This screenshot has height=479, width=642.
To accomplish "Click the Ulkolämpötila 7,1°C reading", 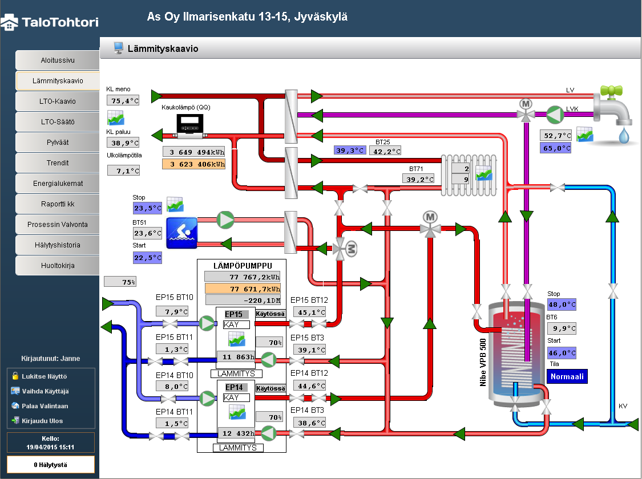I will [124, 171].
